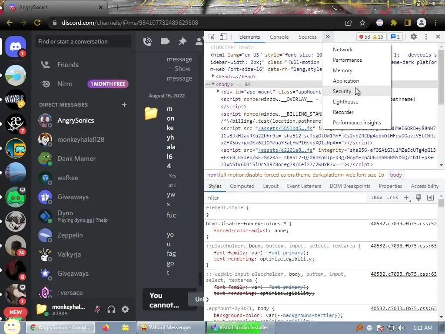This screenshot has width=445, height=334.
Task: Open Security panel from menu
Action: 357,91
